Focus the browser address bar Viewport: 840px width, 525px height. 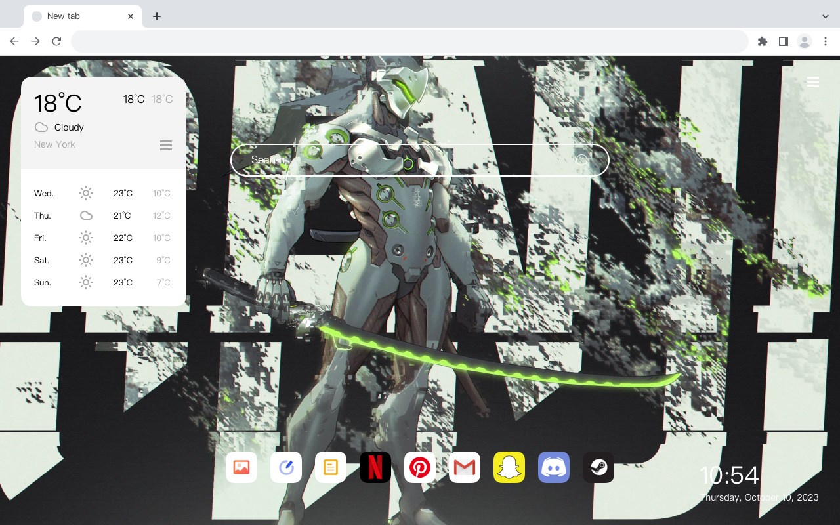[409, 41]
